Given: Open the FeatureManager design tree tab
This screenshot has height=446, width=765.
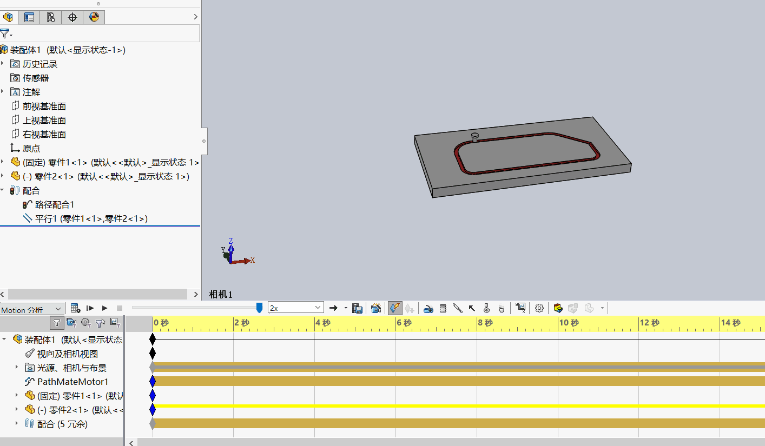Looking at the screenshot, I should pos(8,17).
